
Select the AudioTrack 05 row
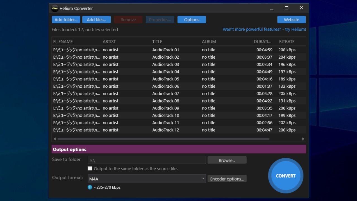(178, 79)
